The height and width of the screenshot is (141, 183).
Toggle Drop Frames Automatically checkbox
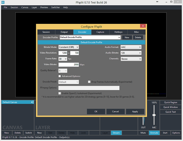[x=89, y=82]
